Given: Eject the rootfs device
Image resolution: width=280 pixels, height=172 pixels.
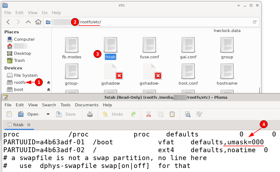Looking at the screenshot, I should (49, 82).
